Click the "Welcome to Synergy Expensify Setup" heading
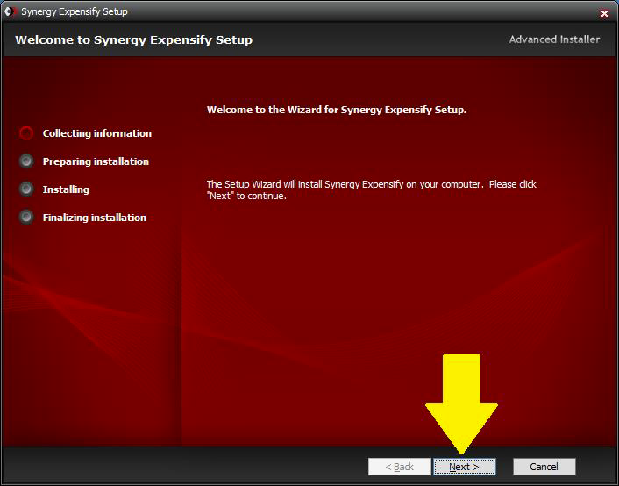619x486 pixels. (x=134, y=40)
